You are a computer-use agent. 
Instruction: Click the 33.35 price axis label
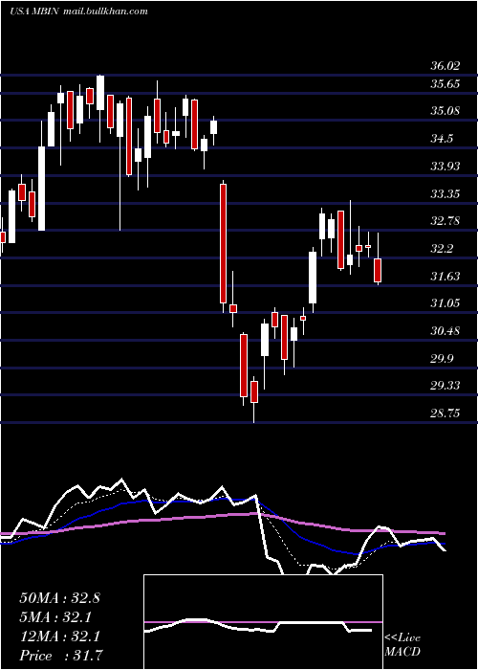[x=445, y=194]
